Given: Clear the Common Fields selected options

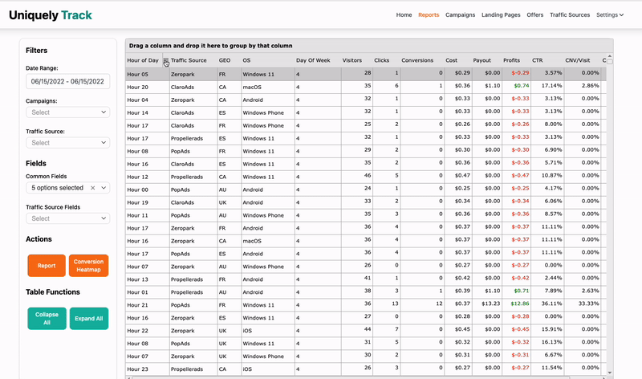Looking at the screenshot, I should (x=92, y=188).
